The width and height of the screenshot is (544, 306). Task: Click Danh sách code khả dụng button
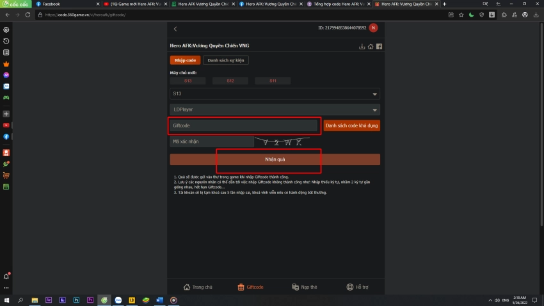click(351, 125)
